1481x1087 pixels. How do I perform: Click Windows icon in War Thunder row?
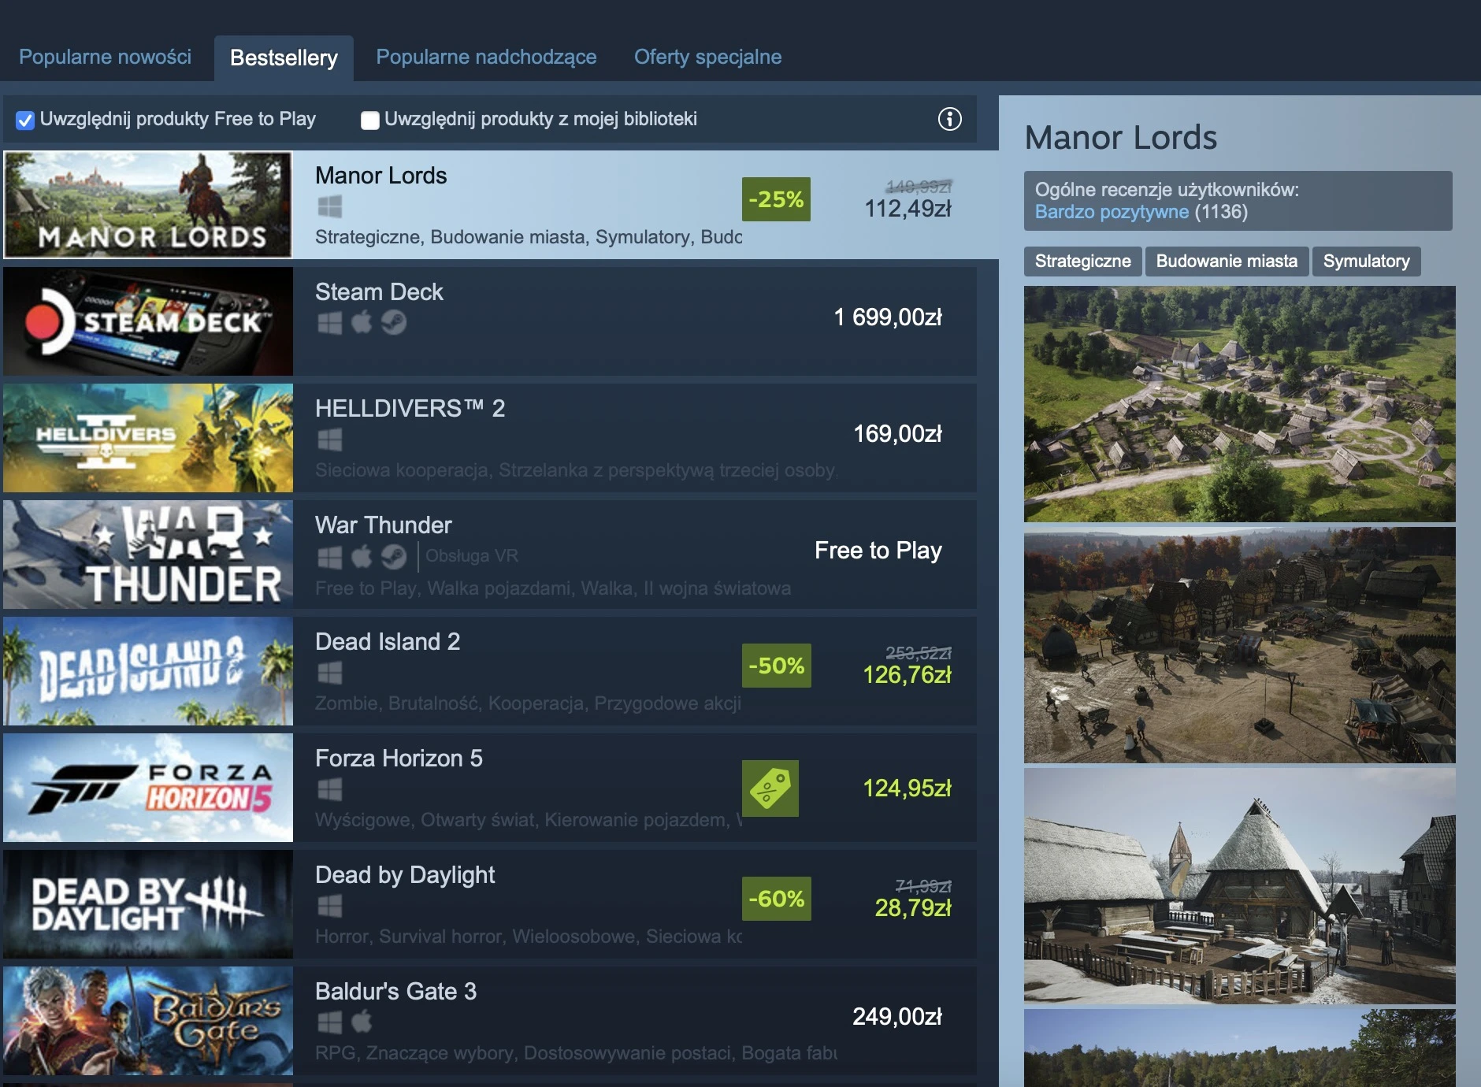click(330, 557)
